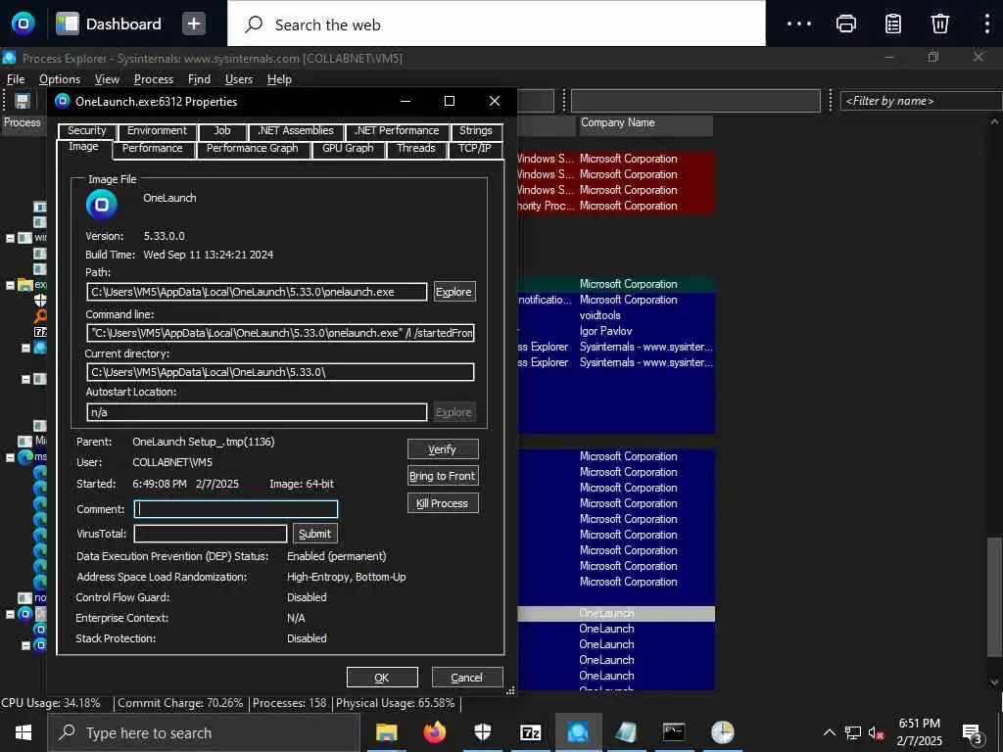Collapse the msedge process tree node
The width and height of the screenshot is (1003, 752).
click(x=10, y=457)
